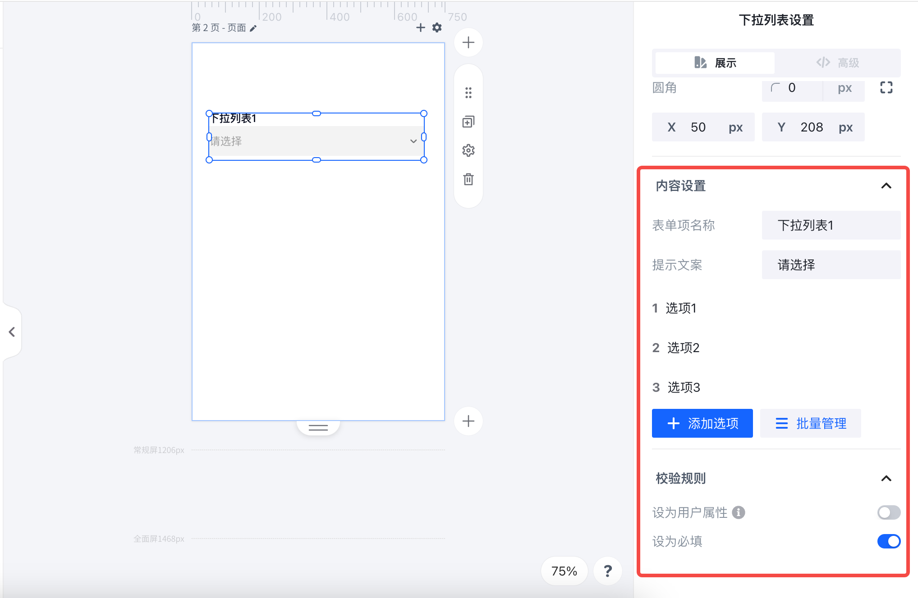Click the plus icon beside the page gear
Image resolution: width=918 pixels, height=598 pixels.
coord(420,27)
